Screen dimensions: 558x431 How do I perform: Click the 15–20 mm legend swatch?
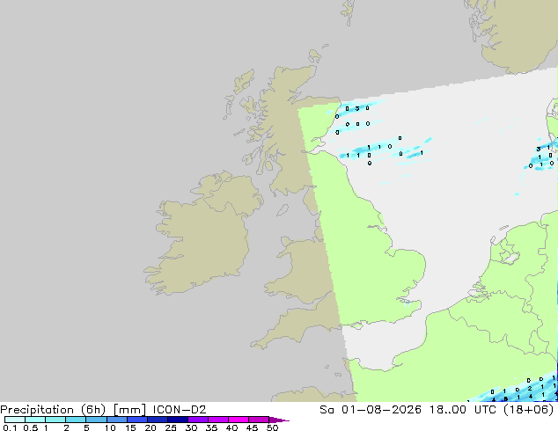(137, 420)
